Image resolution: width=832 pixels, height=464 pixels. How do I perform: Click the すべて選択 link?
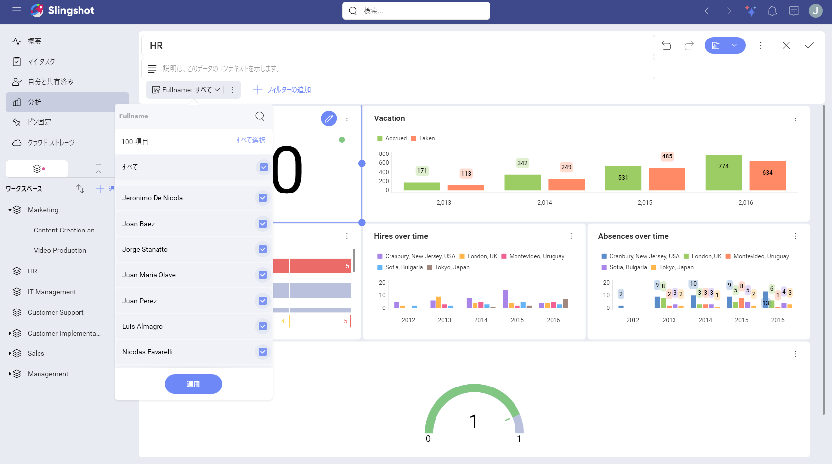coord(250,140)
